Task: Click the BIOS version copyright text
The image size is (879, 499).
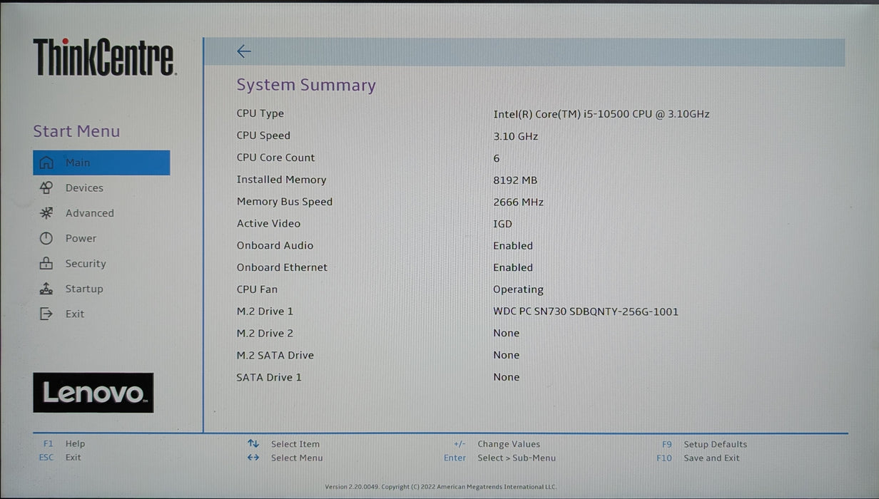Action: click(440, 487)
